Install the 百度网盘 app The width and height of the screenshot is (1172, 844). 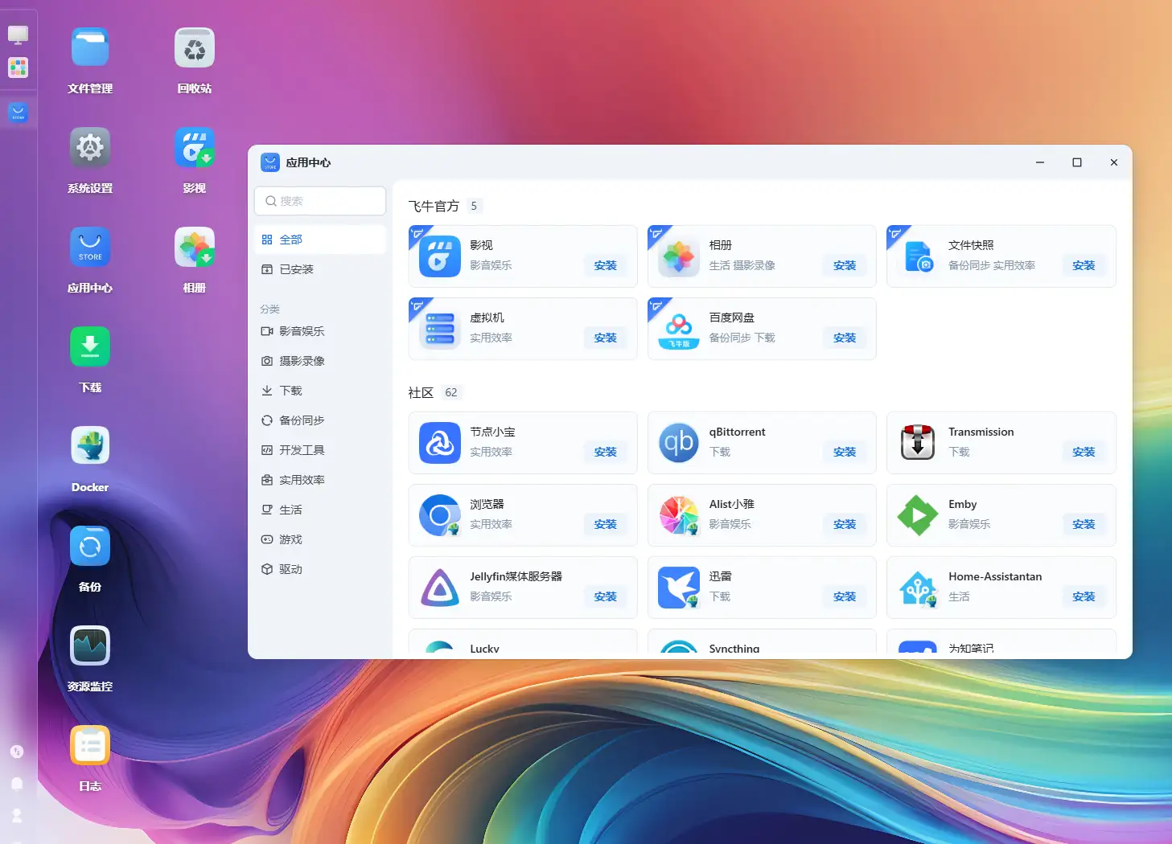[844, 338]
